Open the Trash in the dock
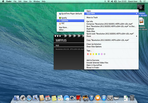148x103 pixels. (x=132, y=98)
